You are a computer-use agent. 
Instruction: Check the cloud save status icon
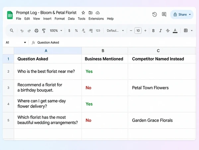(x=98, y=13)
